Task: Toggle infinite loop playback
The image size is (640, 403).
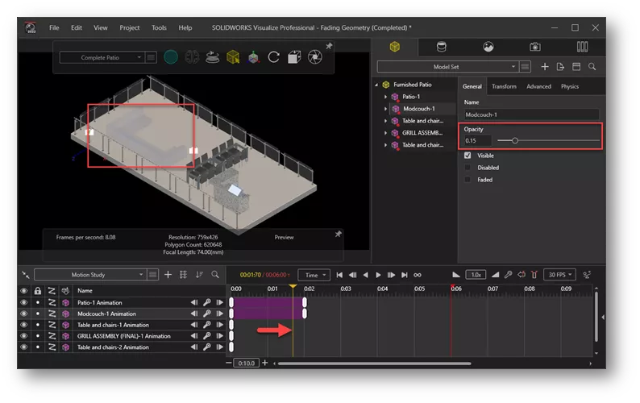Action: pyautogui.click(x=418, y=275)
